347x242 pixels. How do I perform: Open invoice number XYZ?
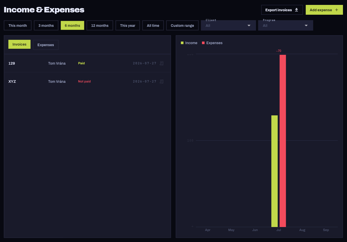(x=12, y=82)
